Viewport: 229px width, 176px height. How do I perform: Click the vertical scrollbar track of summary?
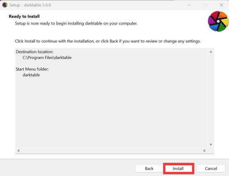211,98
